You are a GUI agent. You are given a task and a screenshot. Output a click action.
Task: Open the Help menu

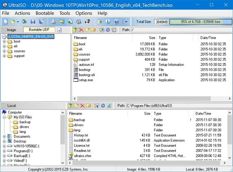(x=103, y=13)
